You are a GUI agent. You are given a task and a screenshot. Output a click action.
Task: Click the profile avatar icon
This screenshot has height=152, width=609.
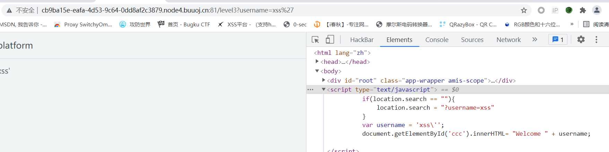[597, 10]
